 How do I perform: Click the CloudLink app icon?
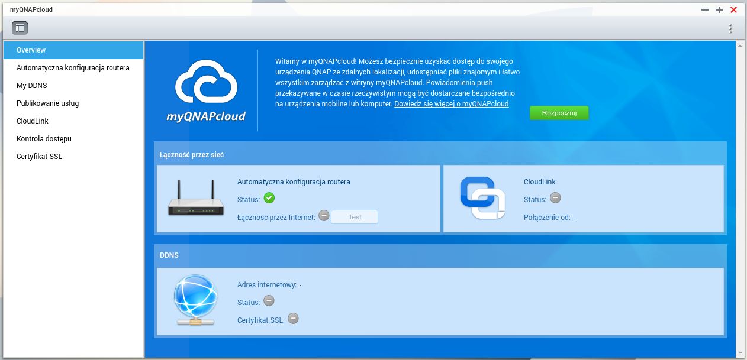484,198
